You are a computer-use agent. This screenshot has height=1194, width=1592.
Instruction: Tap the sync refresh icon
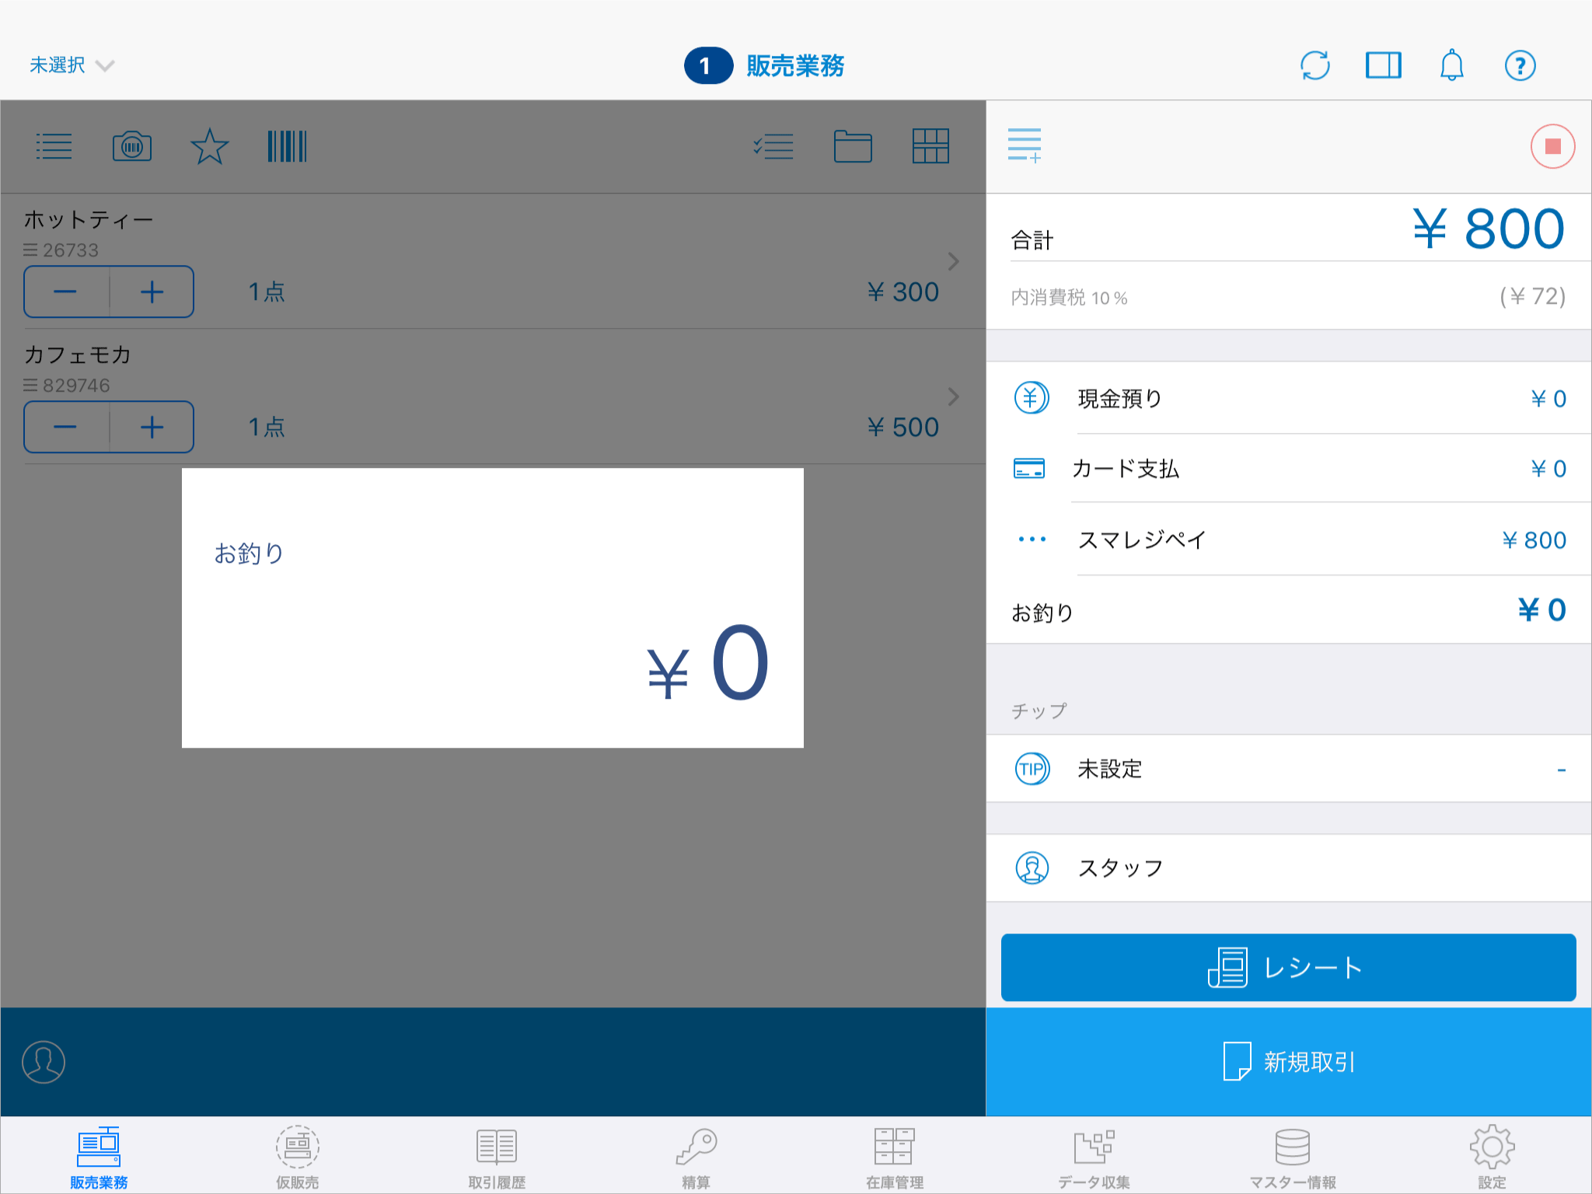tap(1315, 65)
